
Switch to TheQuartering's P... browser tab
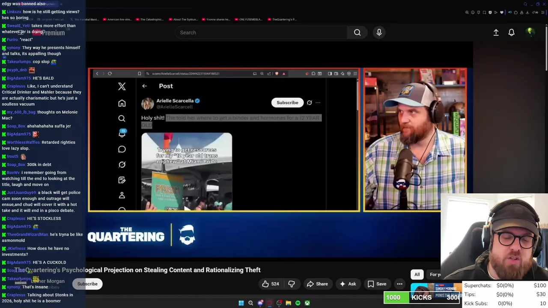[282, 19]
